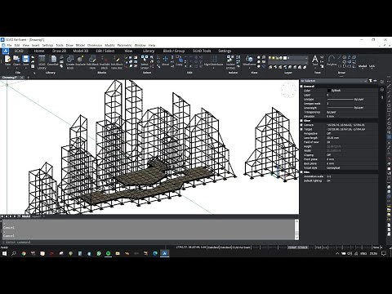
Task: Open the Dimension menu
Action: (x=95, y=45)
